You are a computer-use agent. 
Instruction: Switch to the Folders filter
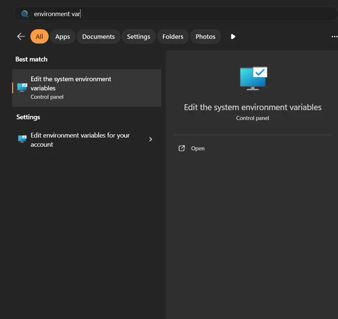point(173,37)
